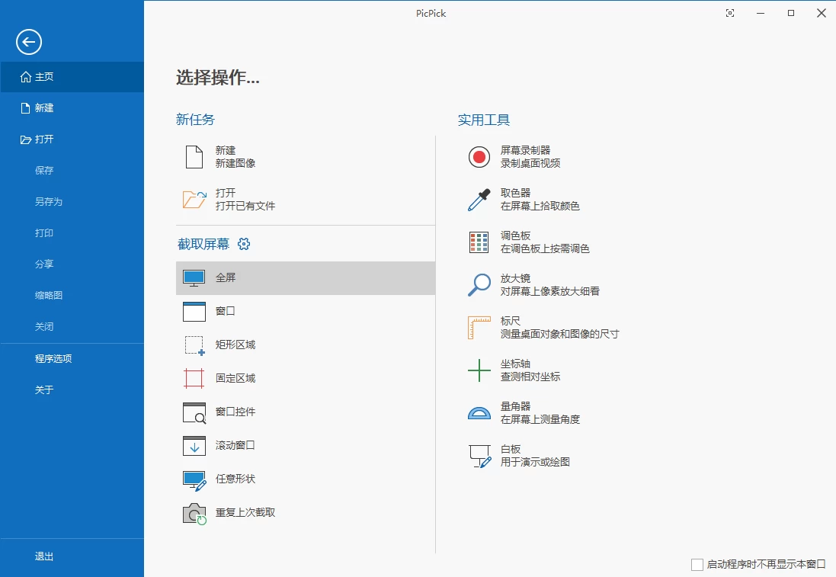This screenshot has width=836, height=577.
Task: Start the Whiteboard (白板) tool
Action: coord(479,456)
